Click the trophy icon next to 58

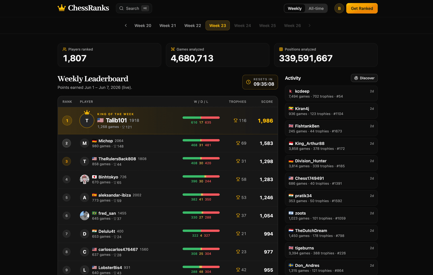pos(238,179)
